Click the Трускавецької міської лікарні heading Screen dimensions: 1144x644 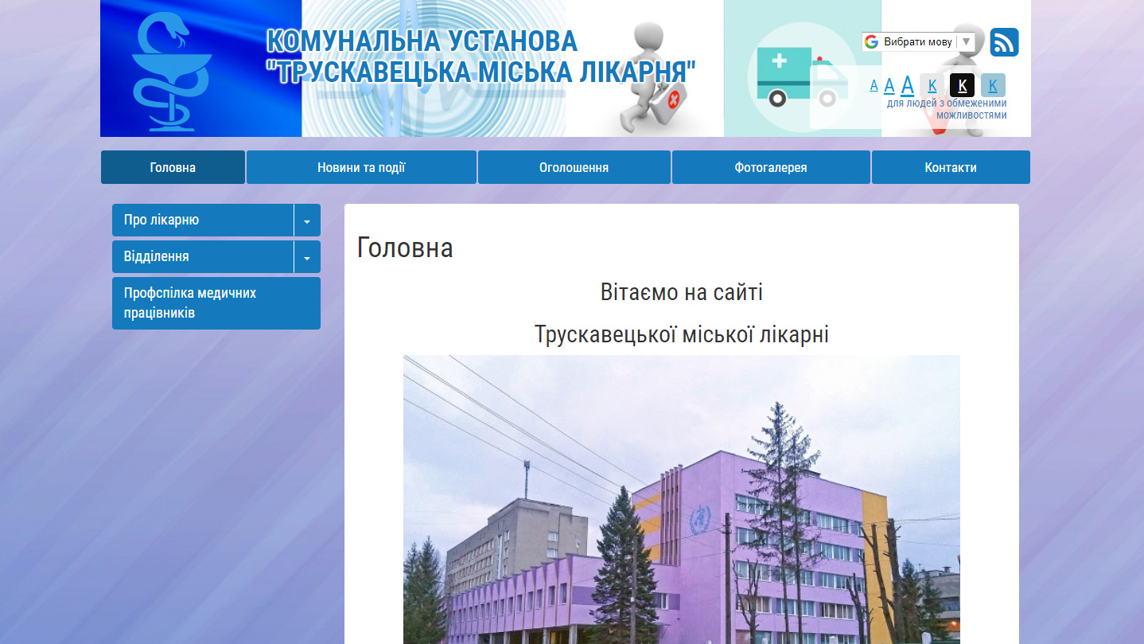(x=682, y=334)
